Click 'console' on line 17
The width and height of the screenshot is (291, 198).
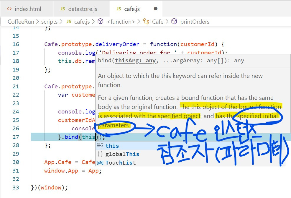70,53
